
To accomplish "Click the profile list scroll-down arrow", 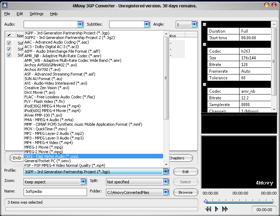I will 166,165.
